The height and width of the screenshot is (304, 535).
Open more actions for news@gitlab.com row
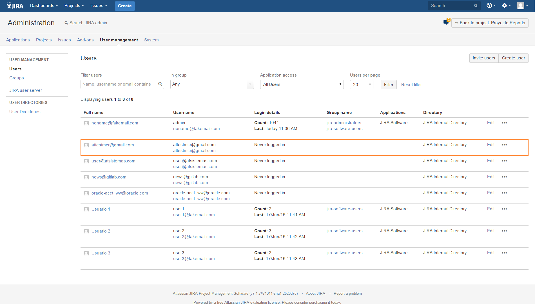point(504,177)
